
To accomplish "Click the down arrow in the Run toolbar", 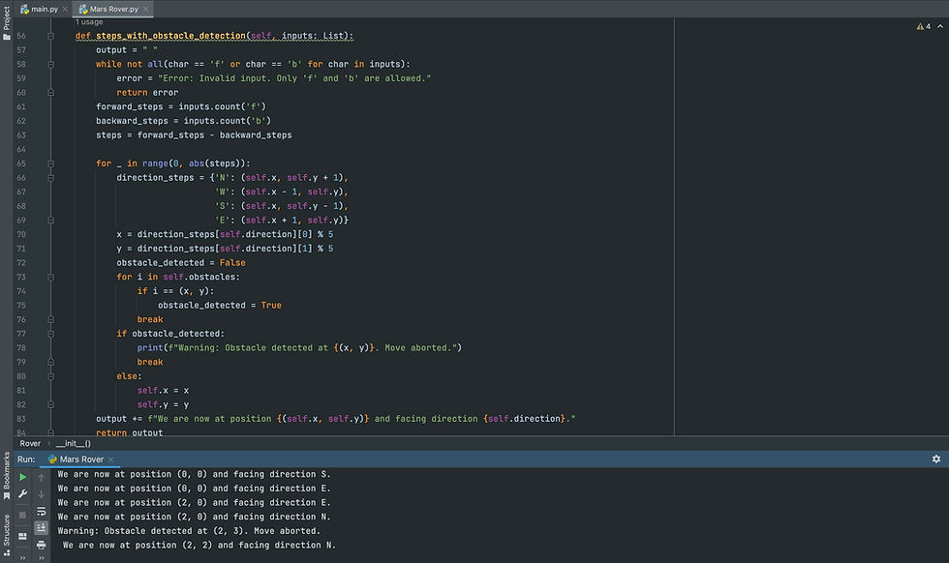I will (x=41, y=494).
